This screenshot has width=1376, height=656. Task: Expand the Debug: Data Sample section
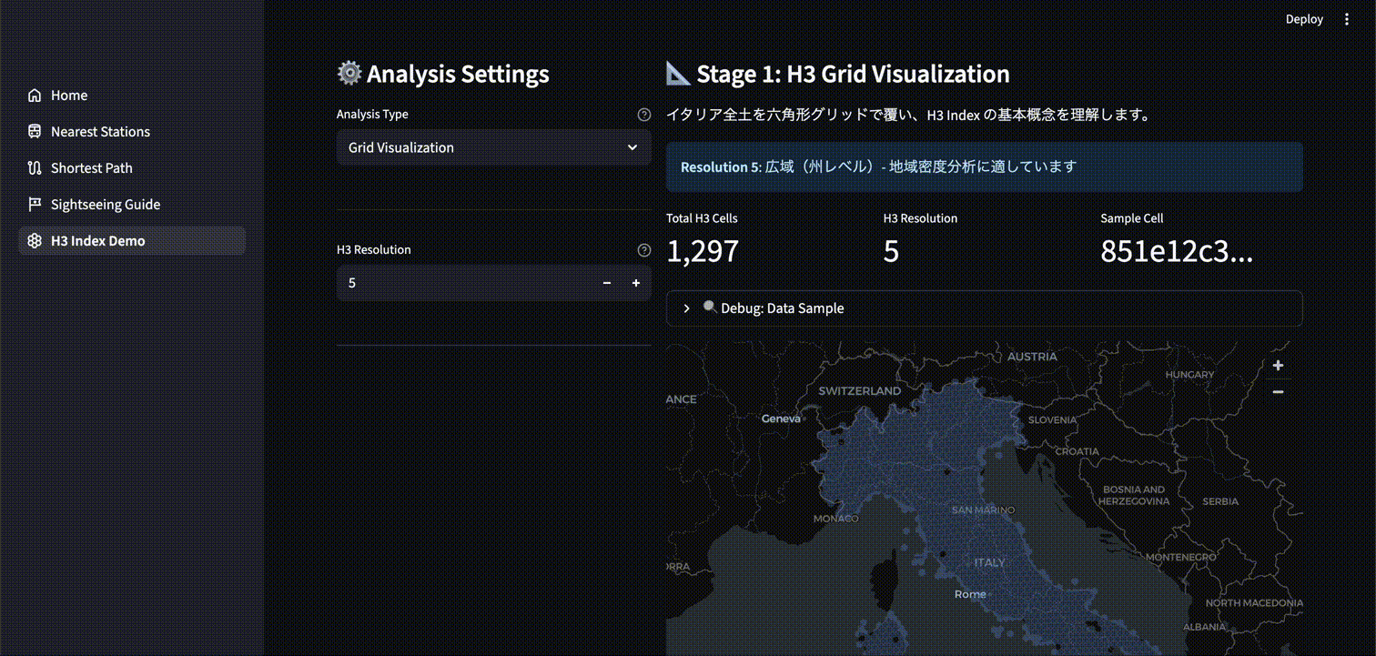(985, 308)
